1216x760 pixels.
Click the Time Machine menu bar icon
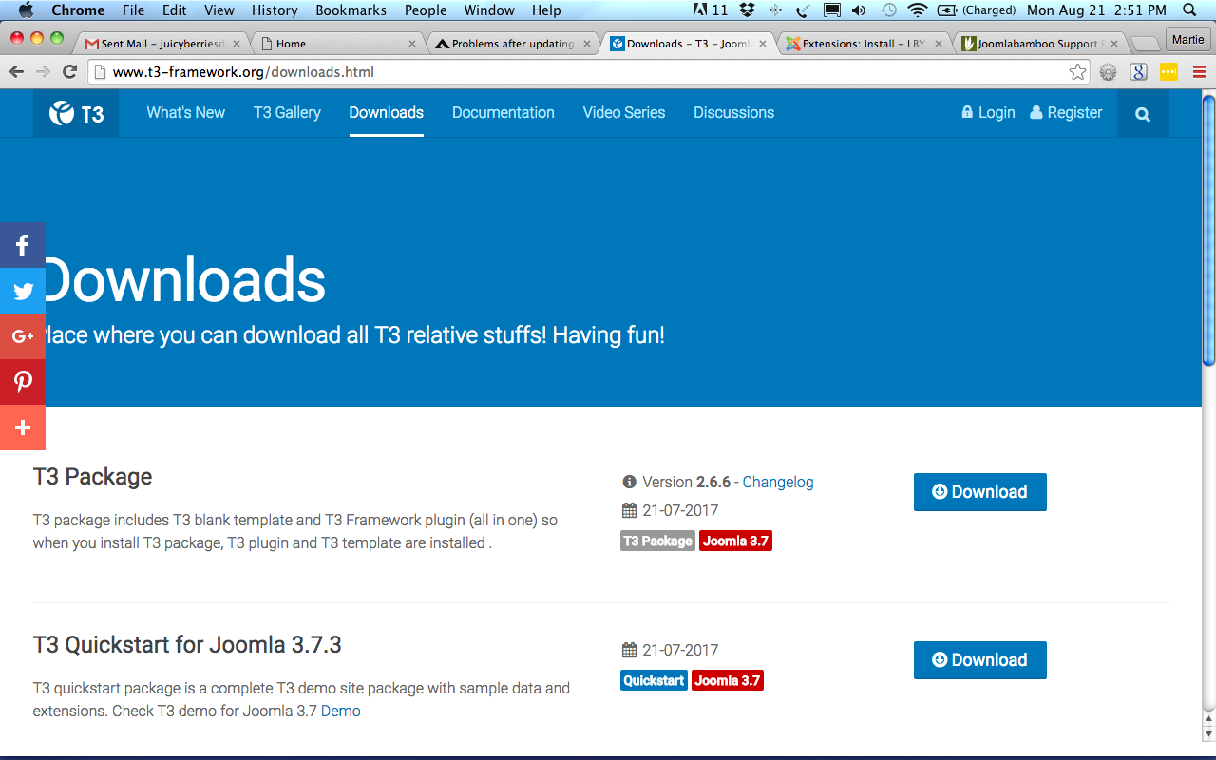(x=888, y=10)
